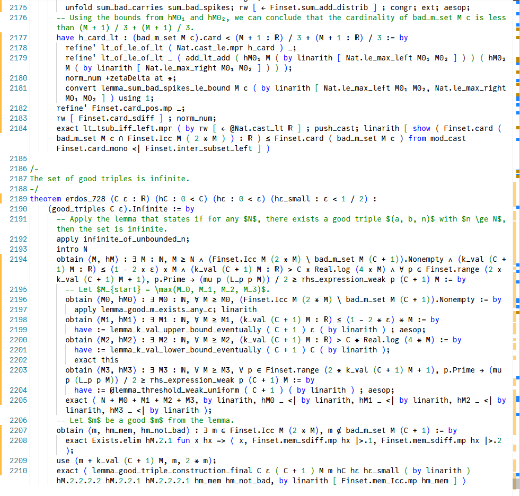Image resolution: width=520 pixels, height=496 pixels.
Task: Click line number 2175 in the gutter
Action: (x=18, y=7)
